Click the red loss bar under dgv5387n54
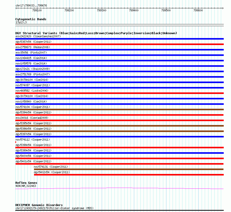231x212 pixels. (x=119, y=44)
